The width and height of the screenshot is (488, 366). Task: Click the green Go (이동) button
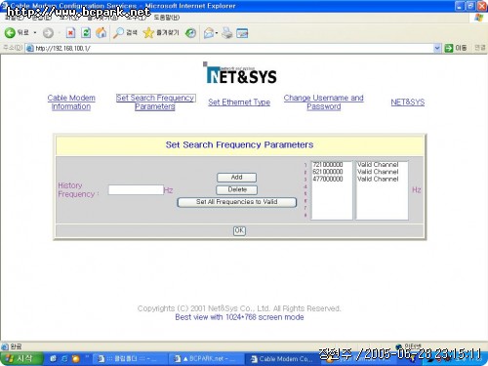tap(456, 48)
